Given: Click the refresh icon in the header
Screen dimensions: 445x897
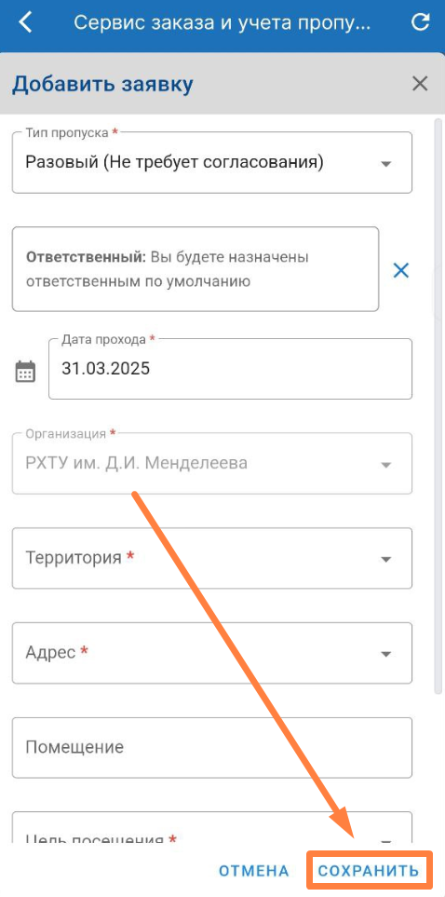Looking at the screenshot, I should click(x=421, y=22).
